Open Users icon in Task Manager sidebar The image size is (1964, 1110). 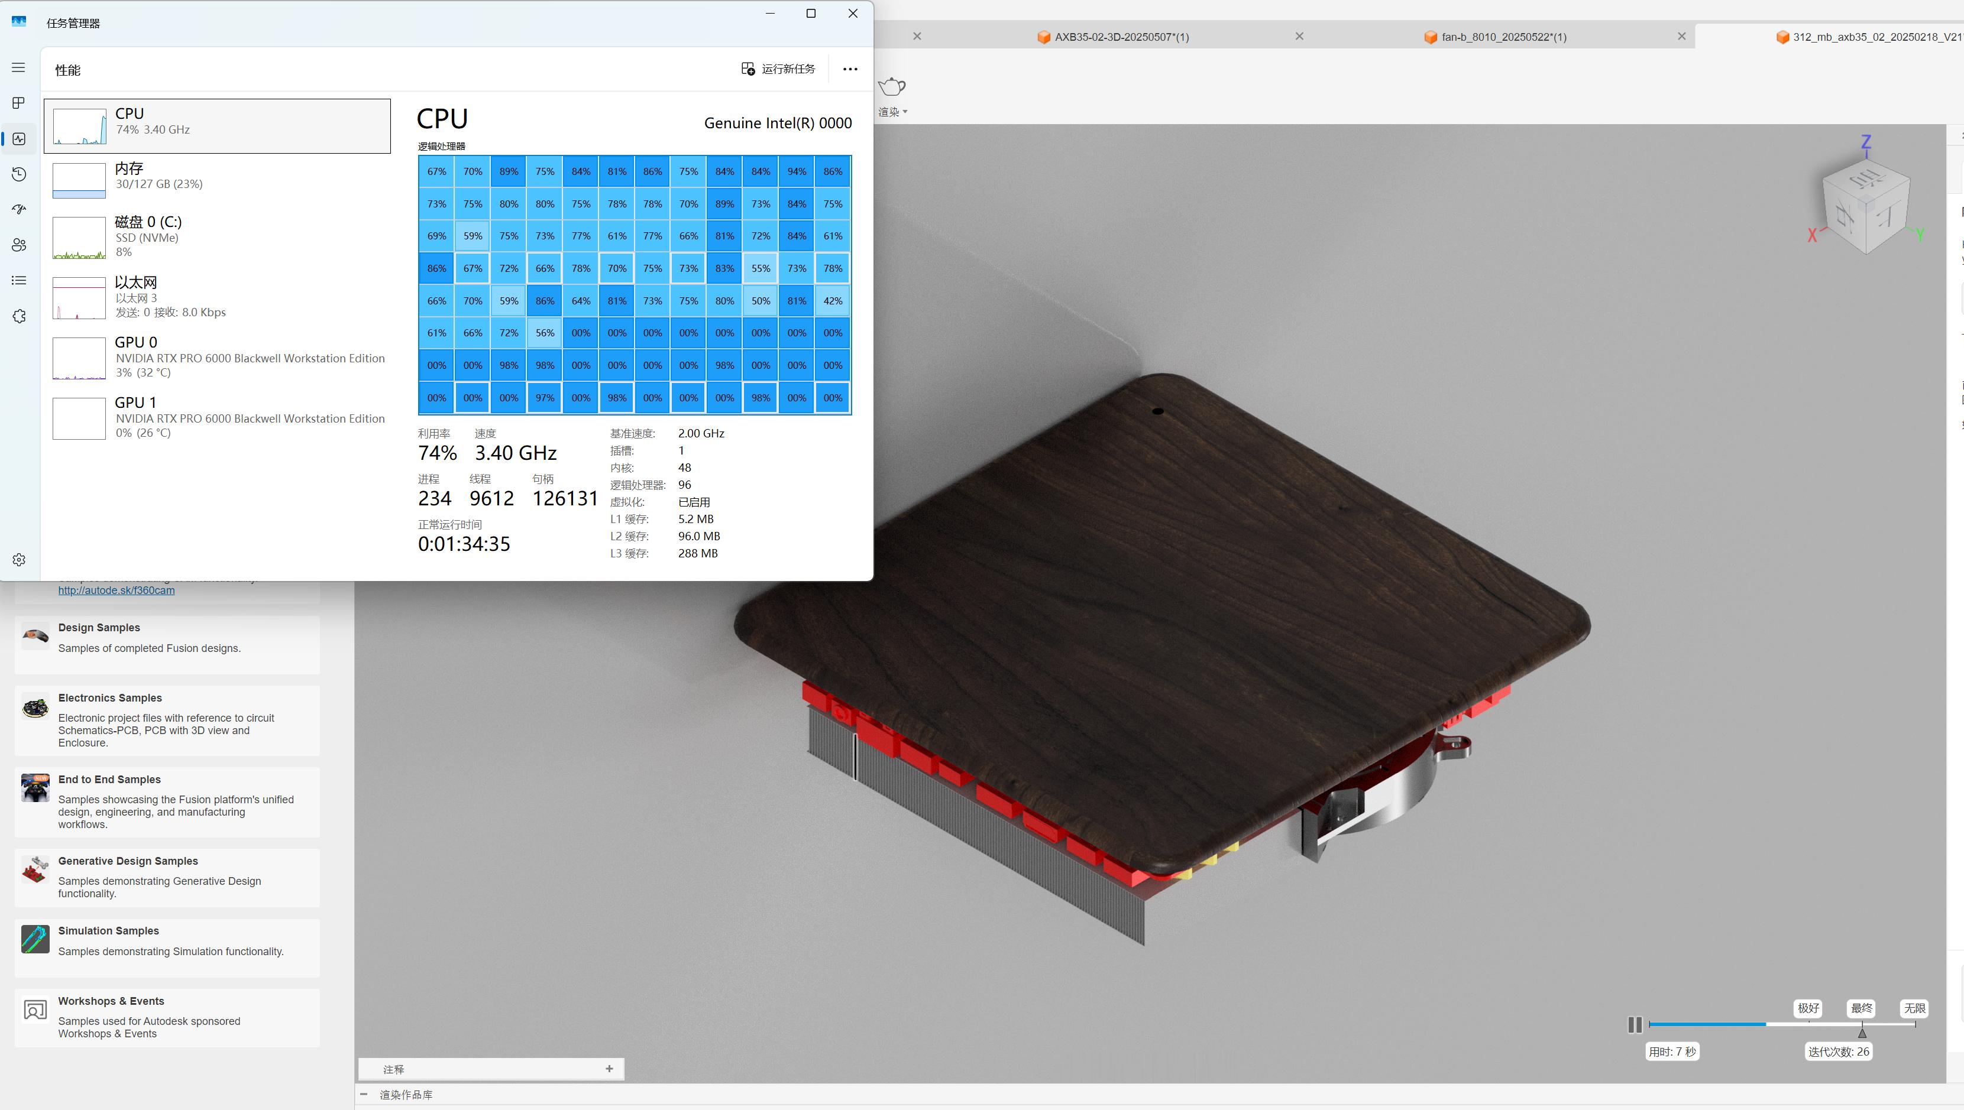point(19,245)
